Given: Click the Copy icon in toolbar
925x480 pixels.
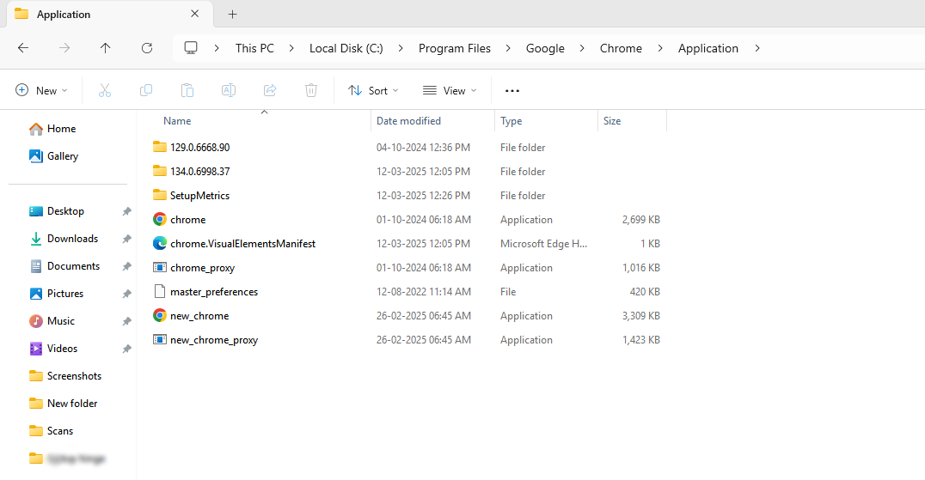Looking at the screenshot, I should (x=145, y=90).
